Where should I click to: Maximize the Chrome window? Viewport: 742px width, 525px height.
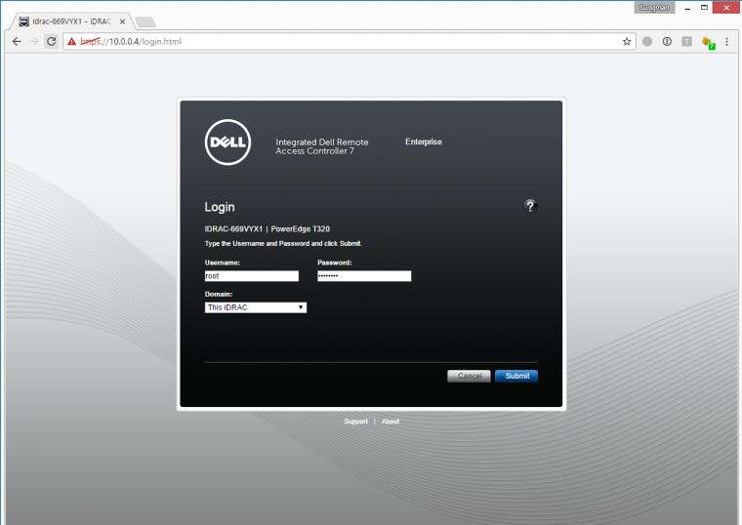point(704,8)
